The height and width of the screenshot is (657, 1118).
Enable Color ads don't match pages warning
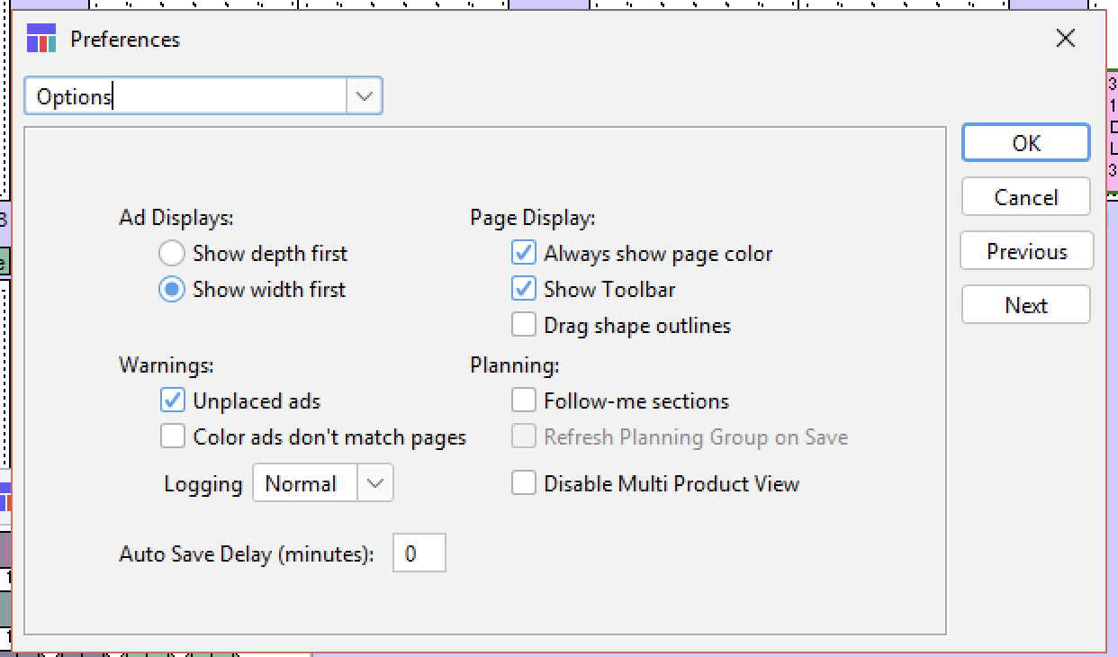(x=173, y=437)
